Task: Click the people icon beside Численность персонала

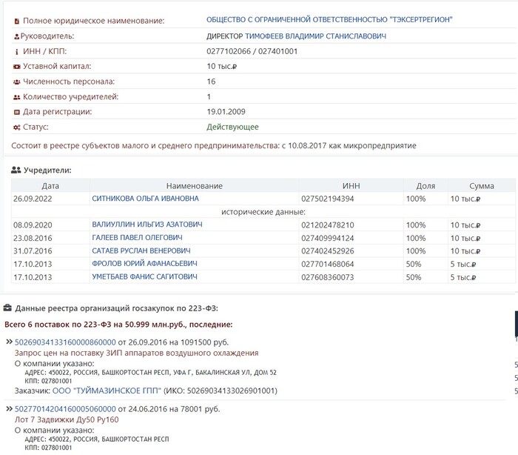Action: [x=17, y=82]
